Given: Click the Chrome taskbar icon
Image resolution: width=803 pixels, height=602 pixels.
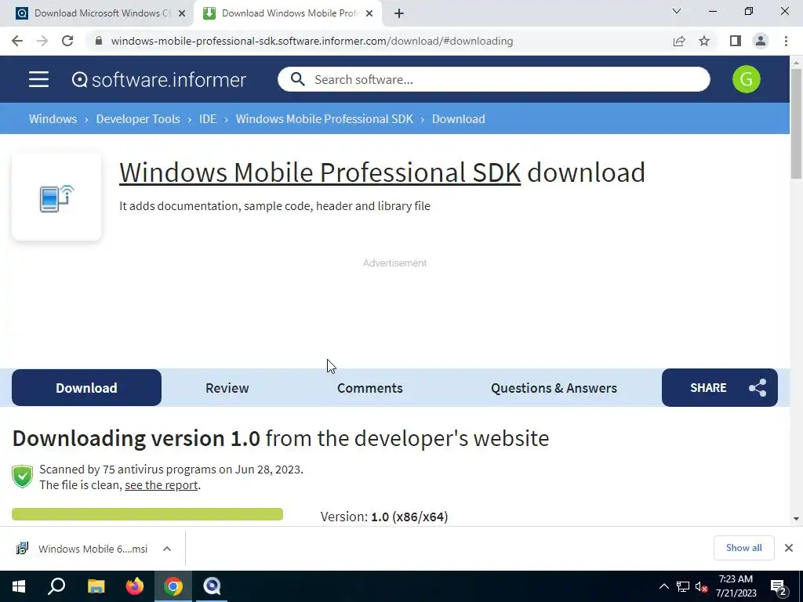Looking at the screenshot, I should pos(173,586).
